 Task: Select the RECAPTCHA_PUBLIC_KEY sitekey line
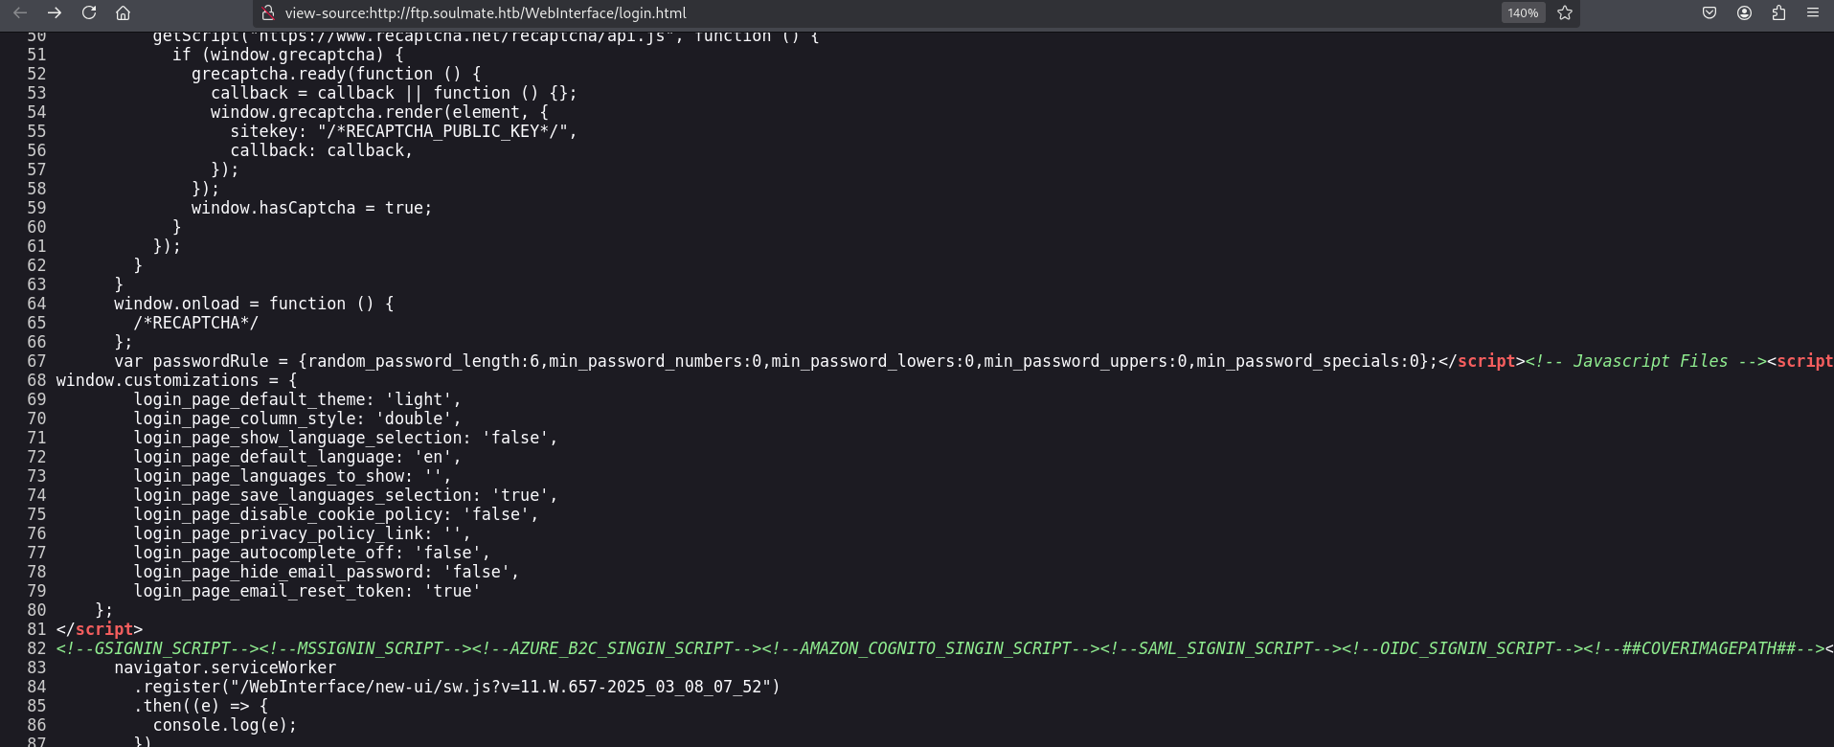coord(403,131)
